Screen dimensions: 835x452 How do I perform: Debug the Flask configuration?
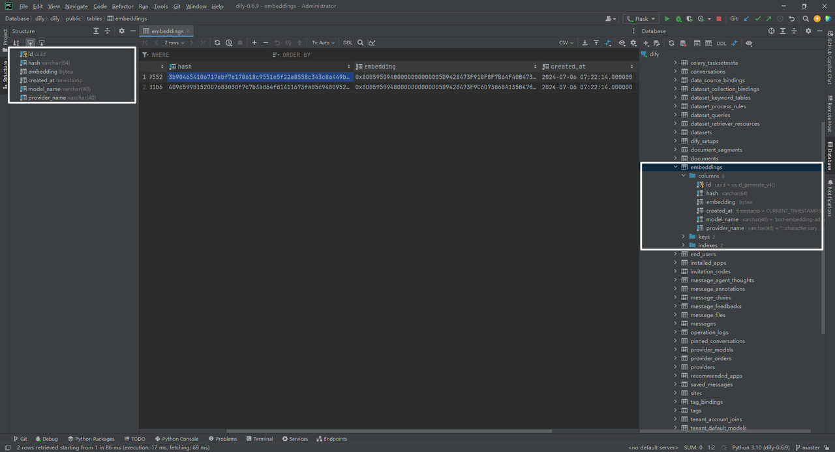678,19
